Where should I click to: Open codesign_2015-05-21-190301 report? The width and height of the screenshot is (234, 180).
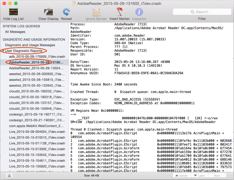37,120
